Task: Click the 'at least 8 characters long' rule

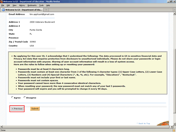Action: click(x=44, y=69)
